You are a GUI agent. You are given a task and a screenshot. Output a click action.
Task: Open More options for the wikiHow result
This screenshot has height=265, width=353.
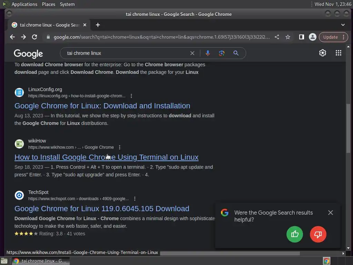point(120,147)
